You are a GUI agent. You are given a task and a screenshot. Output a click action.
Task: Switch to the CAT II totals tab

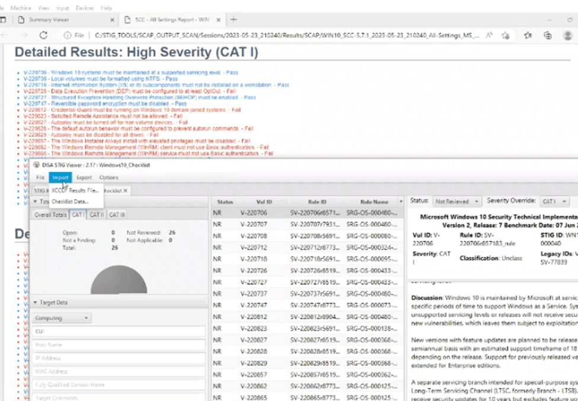point(97,214)
